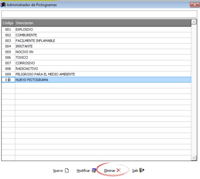Click code cell 007
Viewport: 200px width, 179px height.
(x=8, y=63)
